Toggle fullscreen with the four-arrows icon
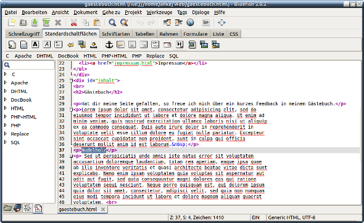 (x=221, y=23)
